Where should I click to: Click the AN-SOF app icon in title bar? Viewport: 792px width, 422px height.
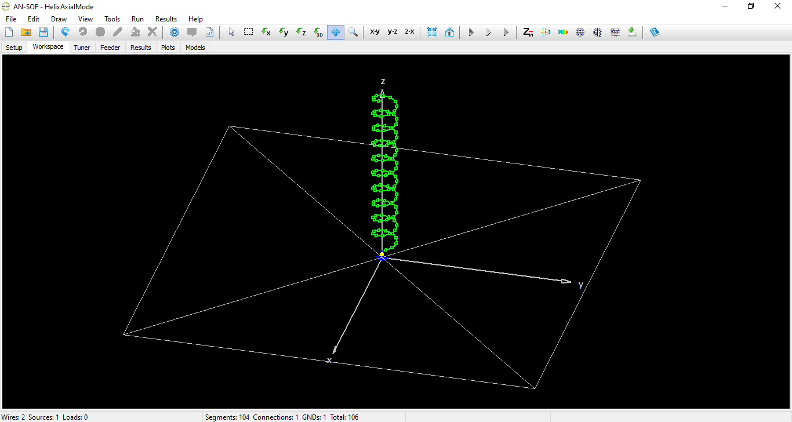pyautogui.click(x=6, y=6)
